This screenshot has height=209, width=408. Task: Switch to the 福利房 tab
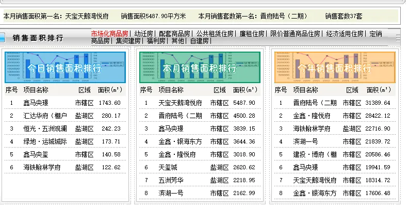coord(156,41)
